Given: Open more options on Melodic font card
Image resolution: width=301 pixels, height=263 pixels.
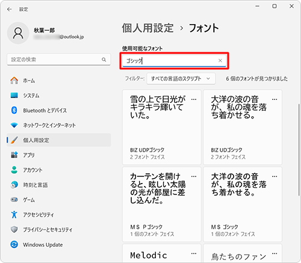Looking at the screenshot, I should (x=194, y=253).
